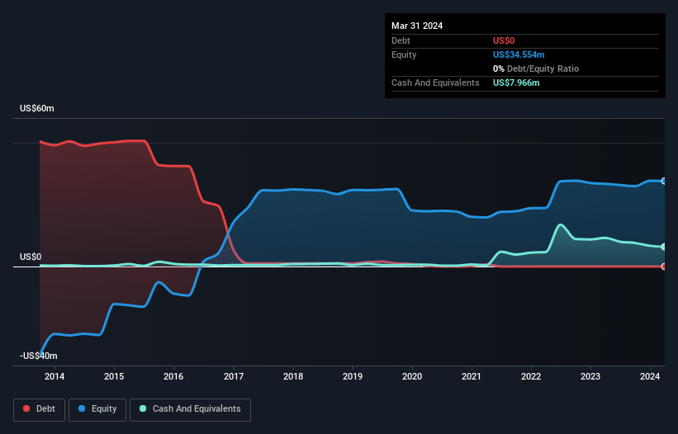Click the 2019 x-axis label
This screenshot has width=678, height=434.
click(x=353, y=376)
